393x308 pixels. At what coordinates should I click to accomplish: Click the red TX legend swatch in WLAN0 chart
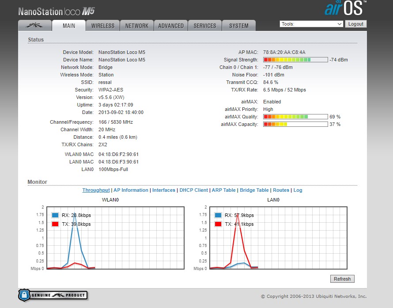(55, 224)
